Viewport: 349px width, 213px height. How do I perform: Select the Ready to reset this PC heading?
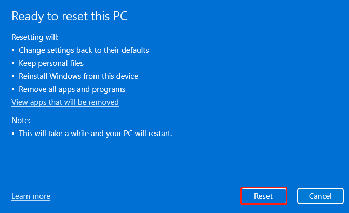pyautogui.click(x=70, y=16)
